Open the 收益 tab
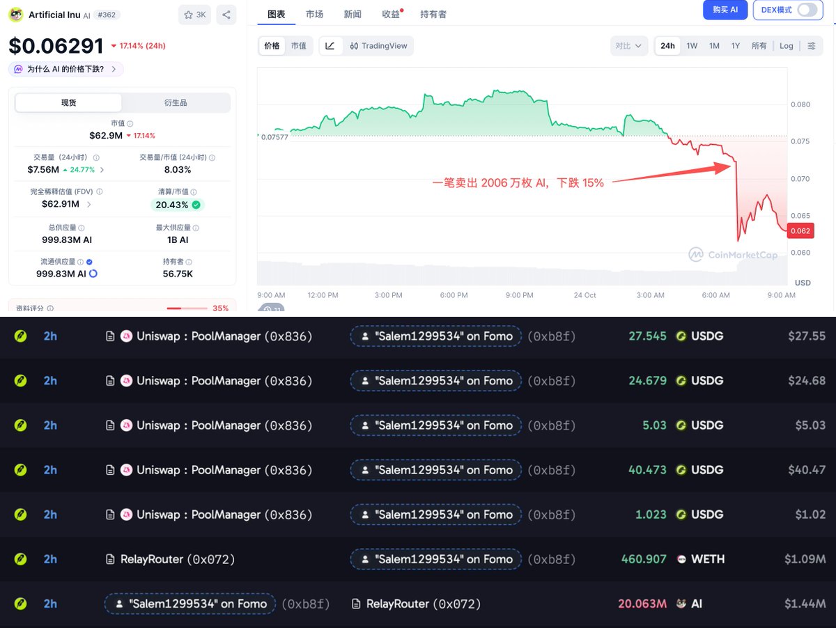836x628 pixels. 392,14
